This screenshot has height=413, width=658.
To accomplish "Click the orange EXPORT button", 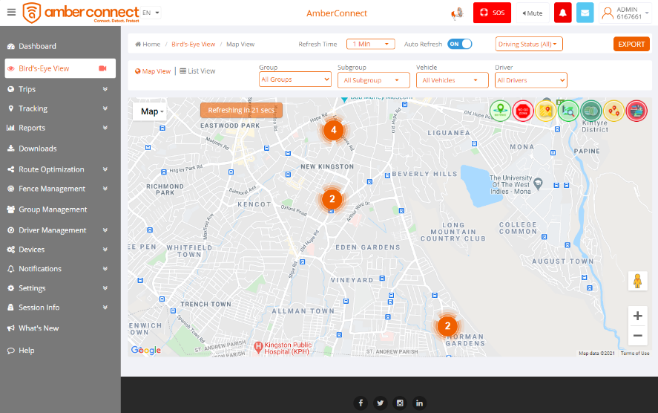I will click(x=631, y=44).
